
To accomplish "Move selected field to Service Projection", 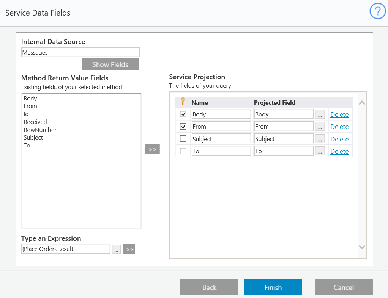I will pyautogui.click(x=152, y=149).
